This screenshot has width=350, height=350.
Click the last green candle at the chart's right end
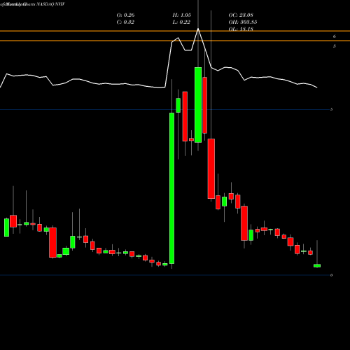click(317, 266)
